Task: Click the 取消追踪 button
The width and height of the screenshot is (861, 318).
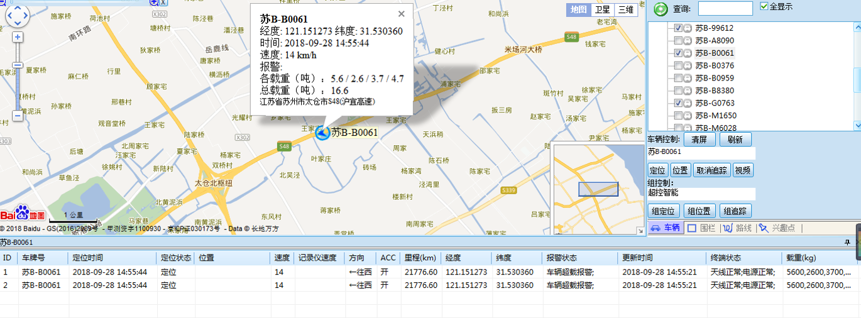Action: coord(711,170)
